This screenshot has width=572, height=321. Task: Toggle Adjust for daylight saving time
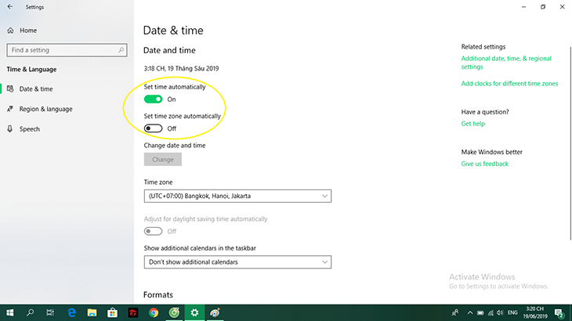(x=154, y=231)
